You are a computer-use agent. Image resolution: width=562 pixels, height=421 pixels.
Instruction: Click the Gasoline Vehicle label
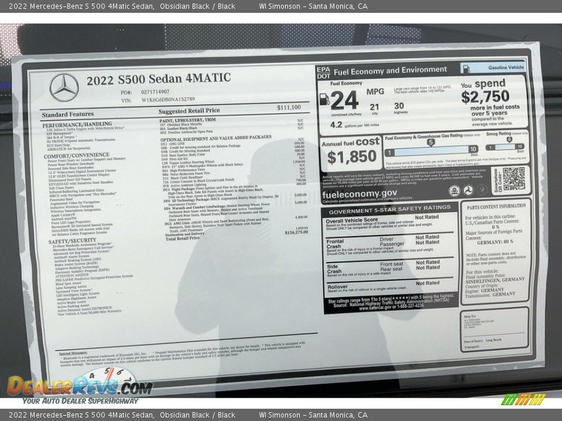tap(506, 67)
